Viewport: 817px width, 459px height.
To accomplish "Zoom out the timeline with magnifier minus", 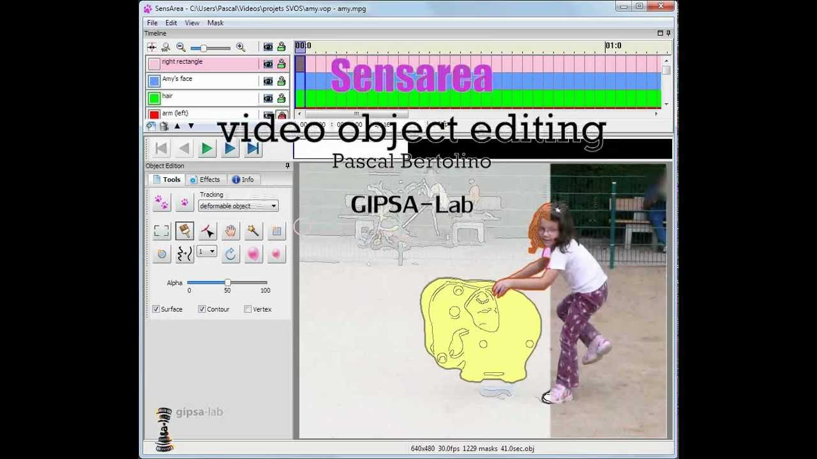I will pos(181,47).
